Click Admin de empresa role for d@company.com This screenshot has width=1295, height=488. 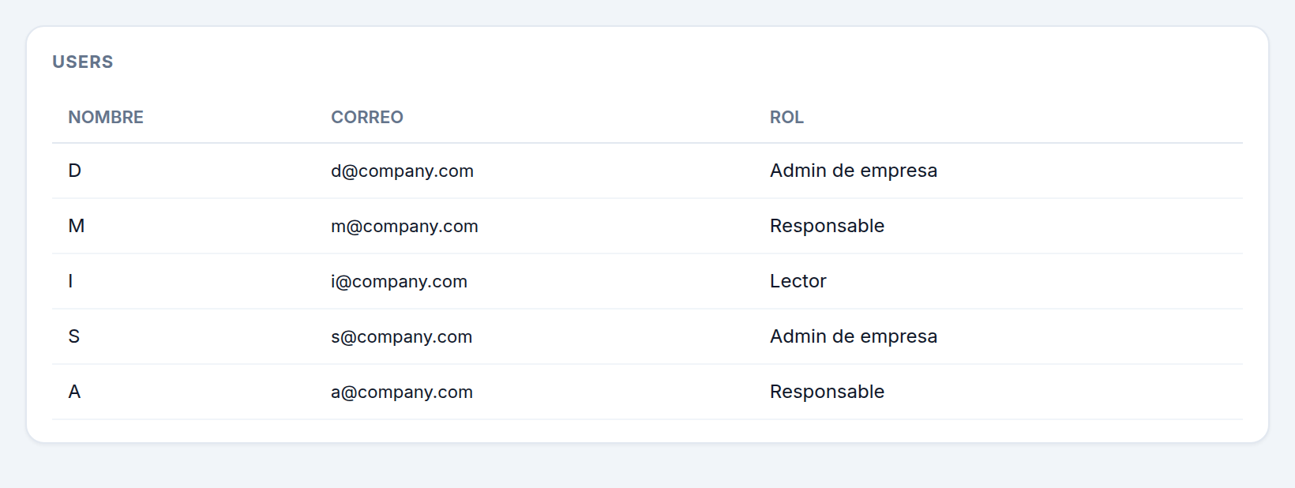(854, 171)
